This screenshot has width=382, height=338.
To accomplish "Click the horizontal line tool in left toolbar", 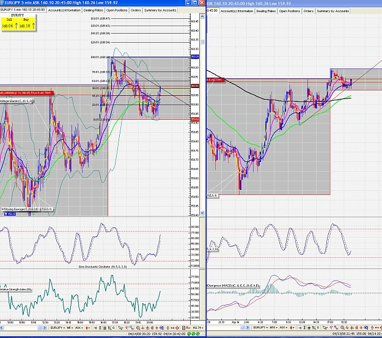I will pos(152,328).
